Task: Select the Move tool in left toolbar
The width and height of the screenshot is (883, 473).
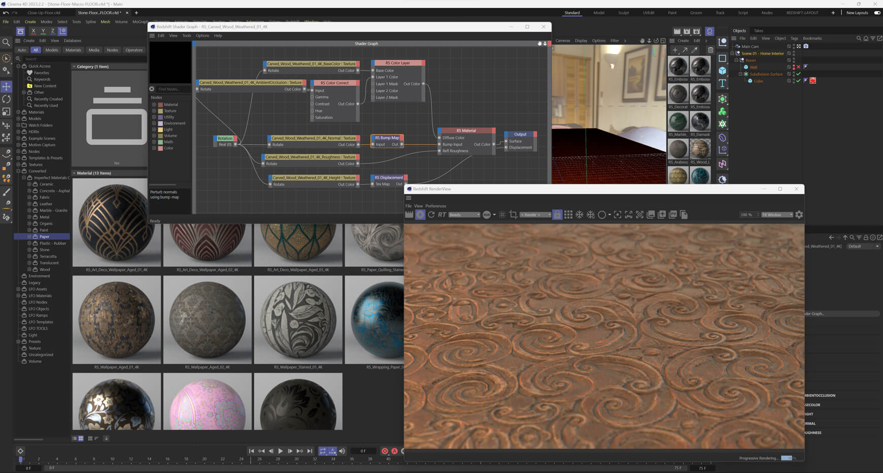Action: [6, 86]
